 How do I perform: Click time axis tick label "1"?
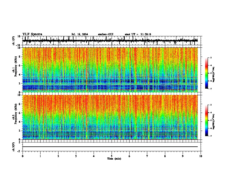click(40, 156)
